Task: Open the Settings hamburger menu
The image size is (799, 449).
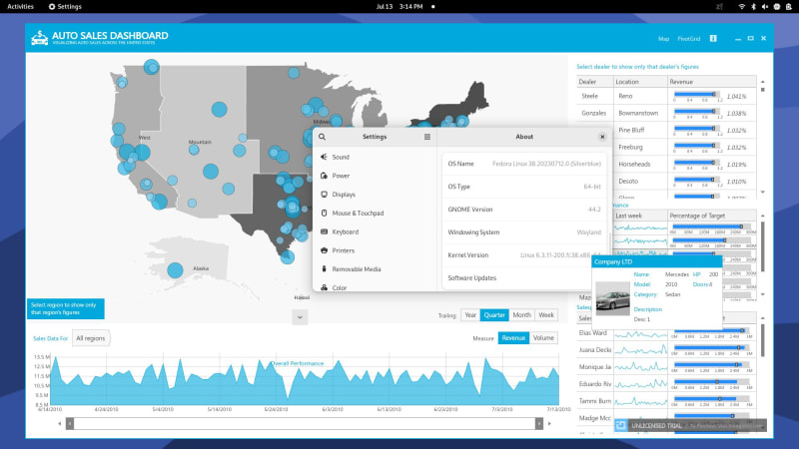Action: point(427,137)
